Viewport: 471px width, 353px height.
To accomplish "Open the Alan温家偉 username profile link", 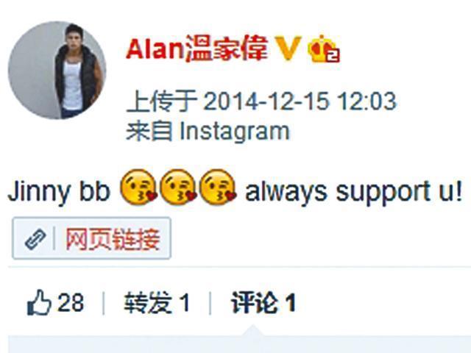I will click(x=196, y=49).
